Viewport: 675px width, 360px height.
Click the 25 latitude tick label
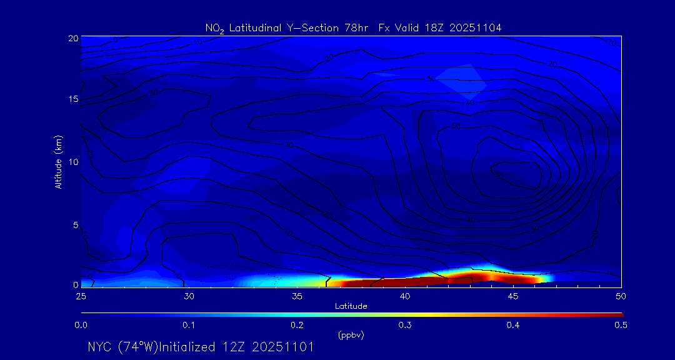[x=81, y=296]
